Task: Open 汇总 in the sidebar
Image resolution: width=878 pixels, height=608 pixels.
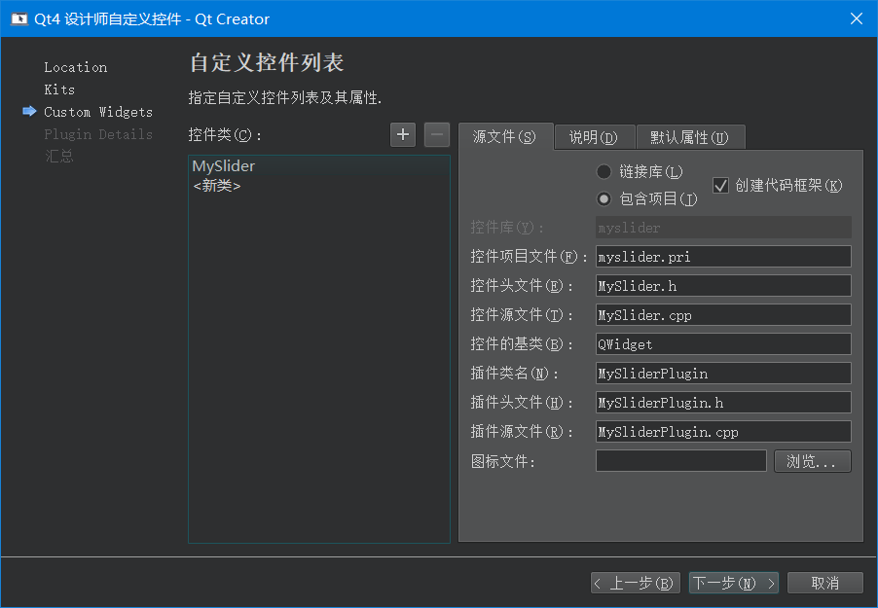Action: 58,156
